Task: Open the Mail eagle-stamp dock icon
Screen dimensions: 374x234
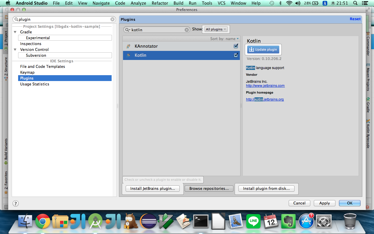Action: [236, 221]
